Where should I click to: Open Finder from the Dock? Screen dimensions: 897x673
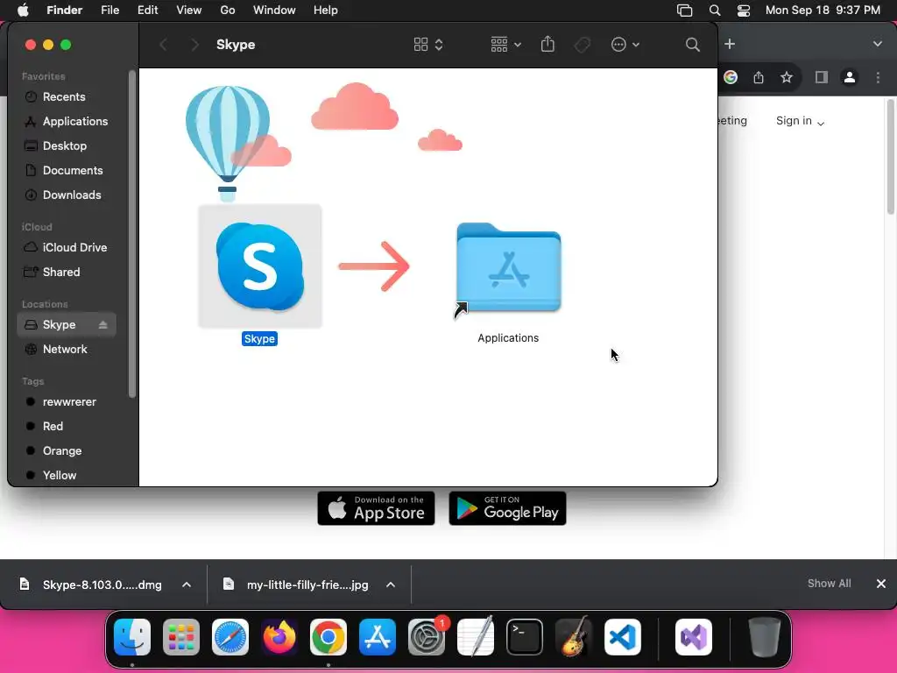tap(132, 637)
